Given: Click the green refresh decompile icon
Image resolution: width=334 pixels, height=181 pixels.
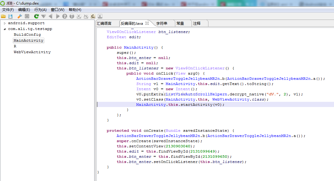Looking at the screenshot, I should click(37, 16).
